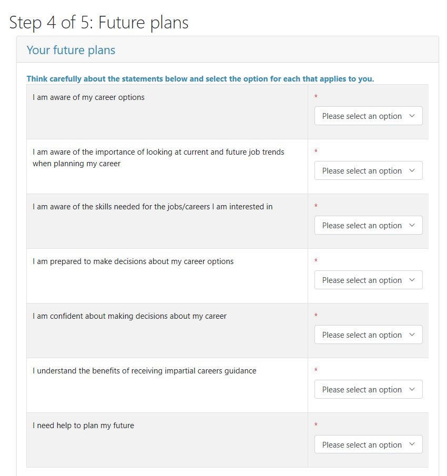The height and width of the screenshot is (476, 447).
Task: Open dropdown for 'prepared to make decisions'
Action: coord(369,280)
